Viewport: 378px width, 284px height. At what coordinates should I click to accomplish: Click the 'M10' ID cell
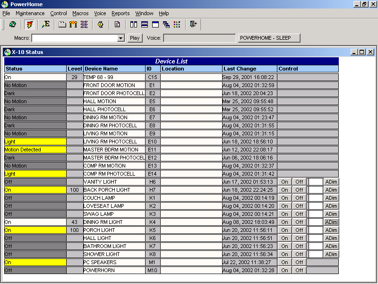coord(153,270)
